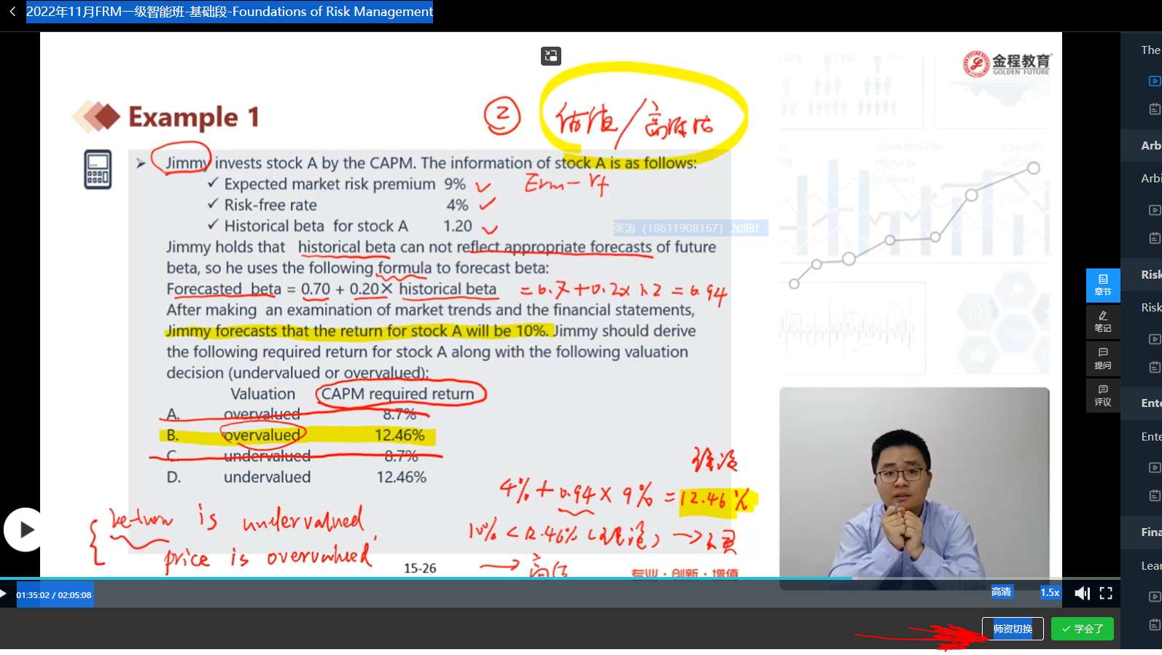Mute the video with the speaker icon
Screen dimensions: 1162x655
1083,593
